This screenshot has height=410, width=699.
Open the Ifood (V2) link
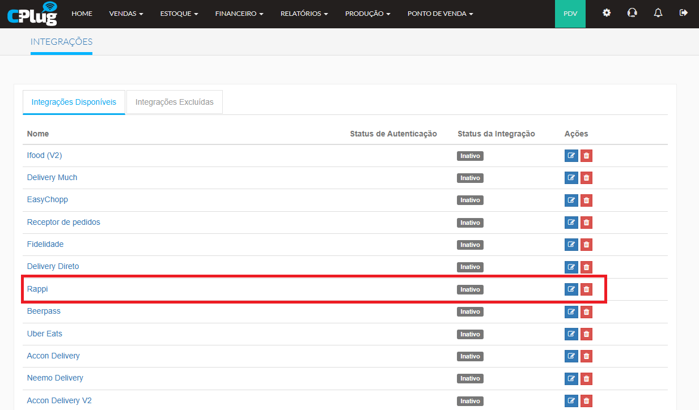(x=44, y=155)
